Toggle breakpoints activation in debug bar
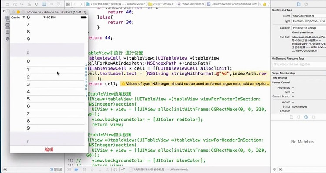326x173 pixels. coord(77,170)
